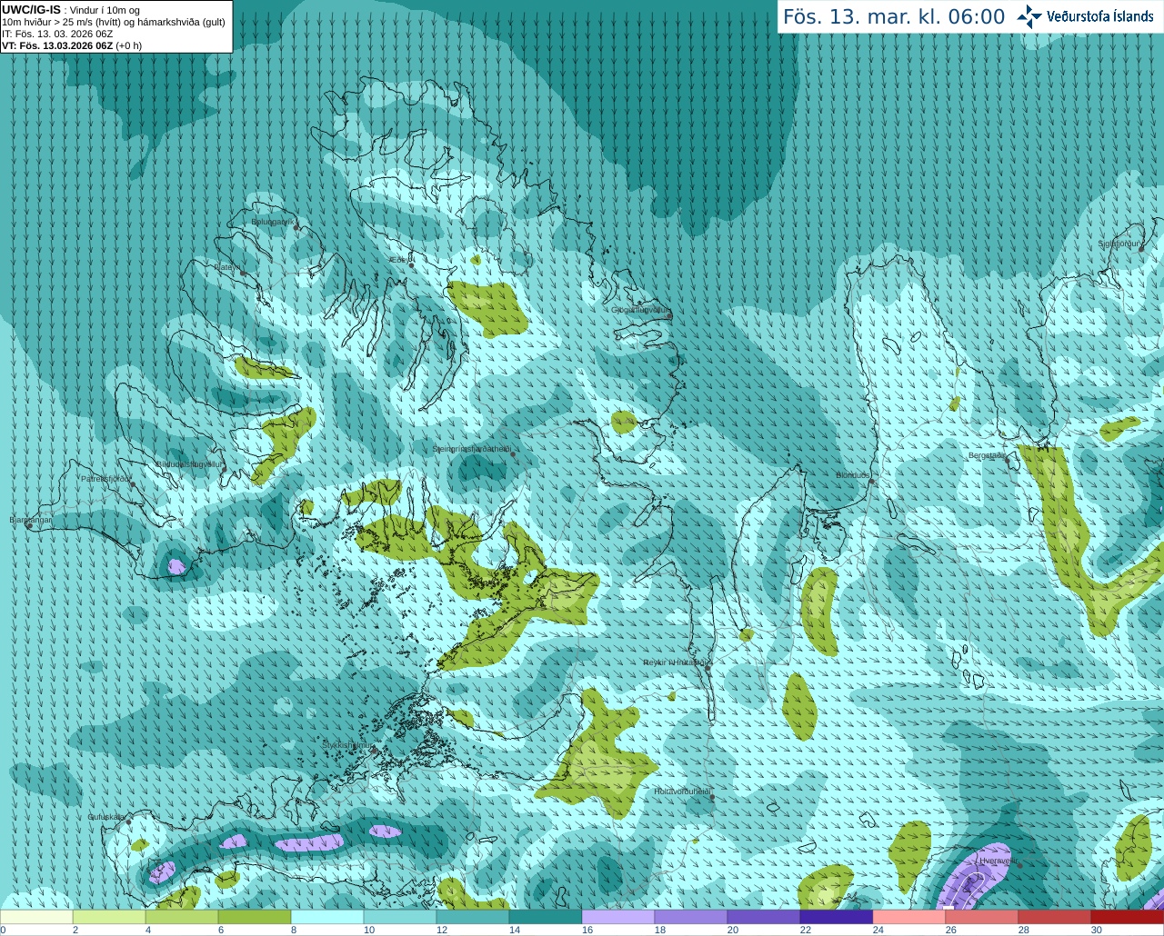Pick the 8–10 m/s pale cyan legend swatch
Screen dimensions: 1164x936
click(327, 917)
